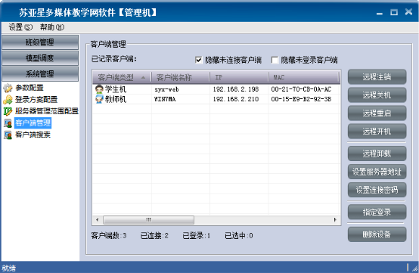
Task: Click 已登录:1 status text
Action: point(197,236)
